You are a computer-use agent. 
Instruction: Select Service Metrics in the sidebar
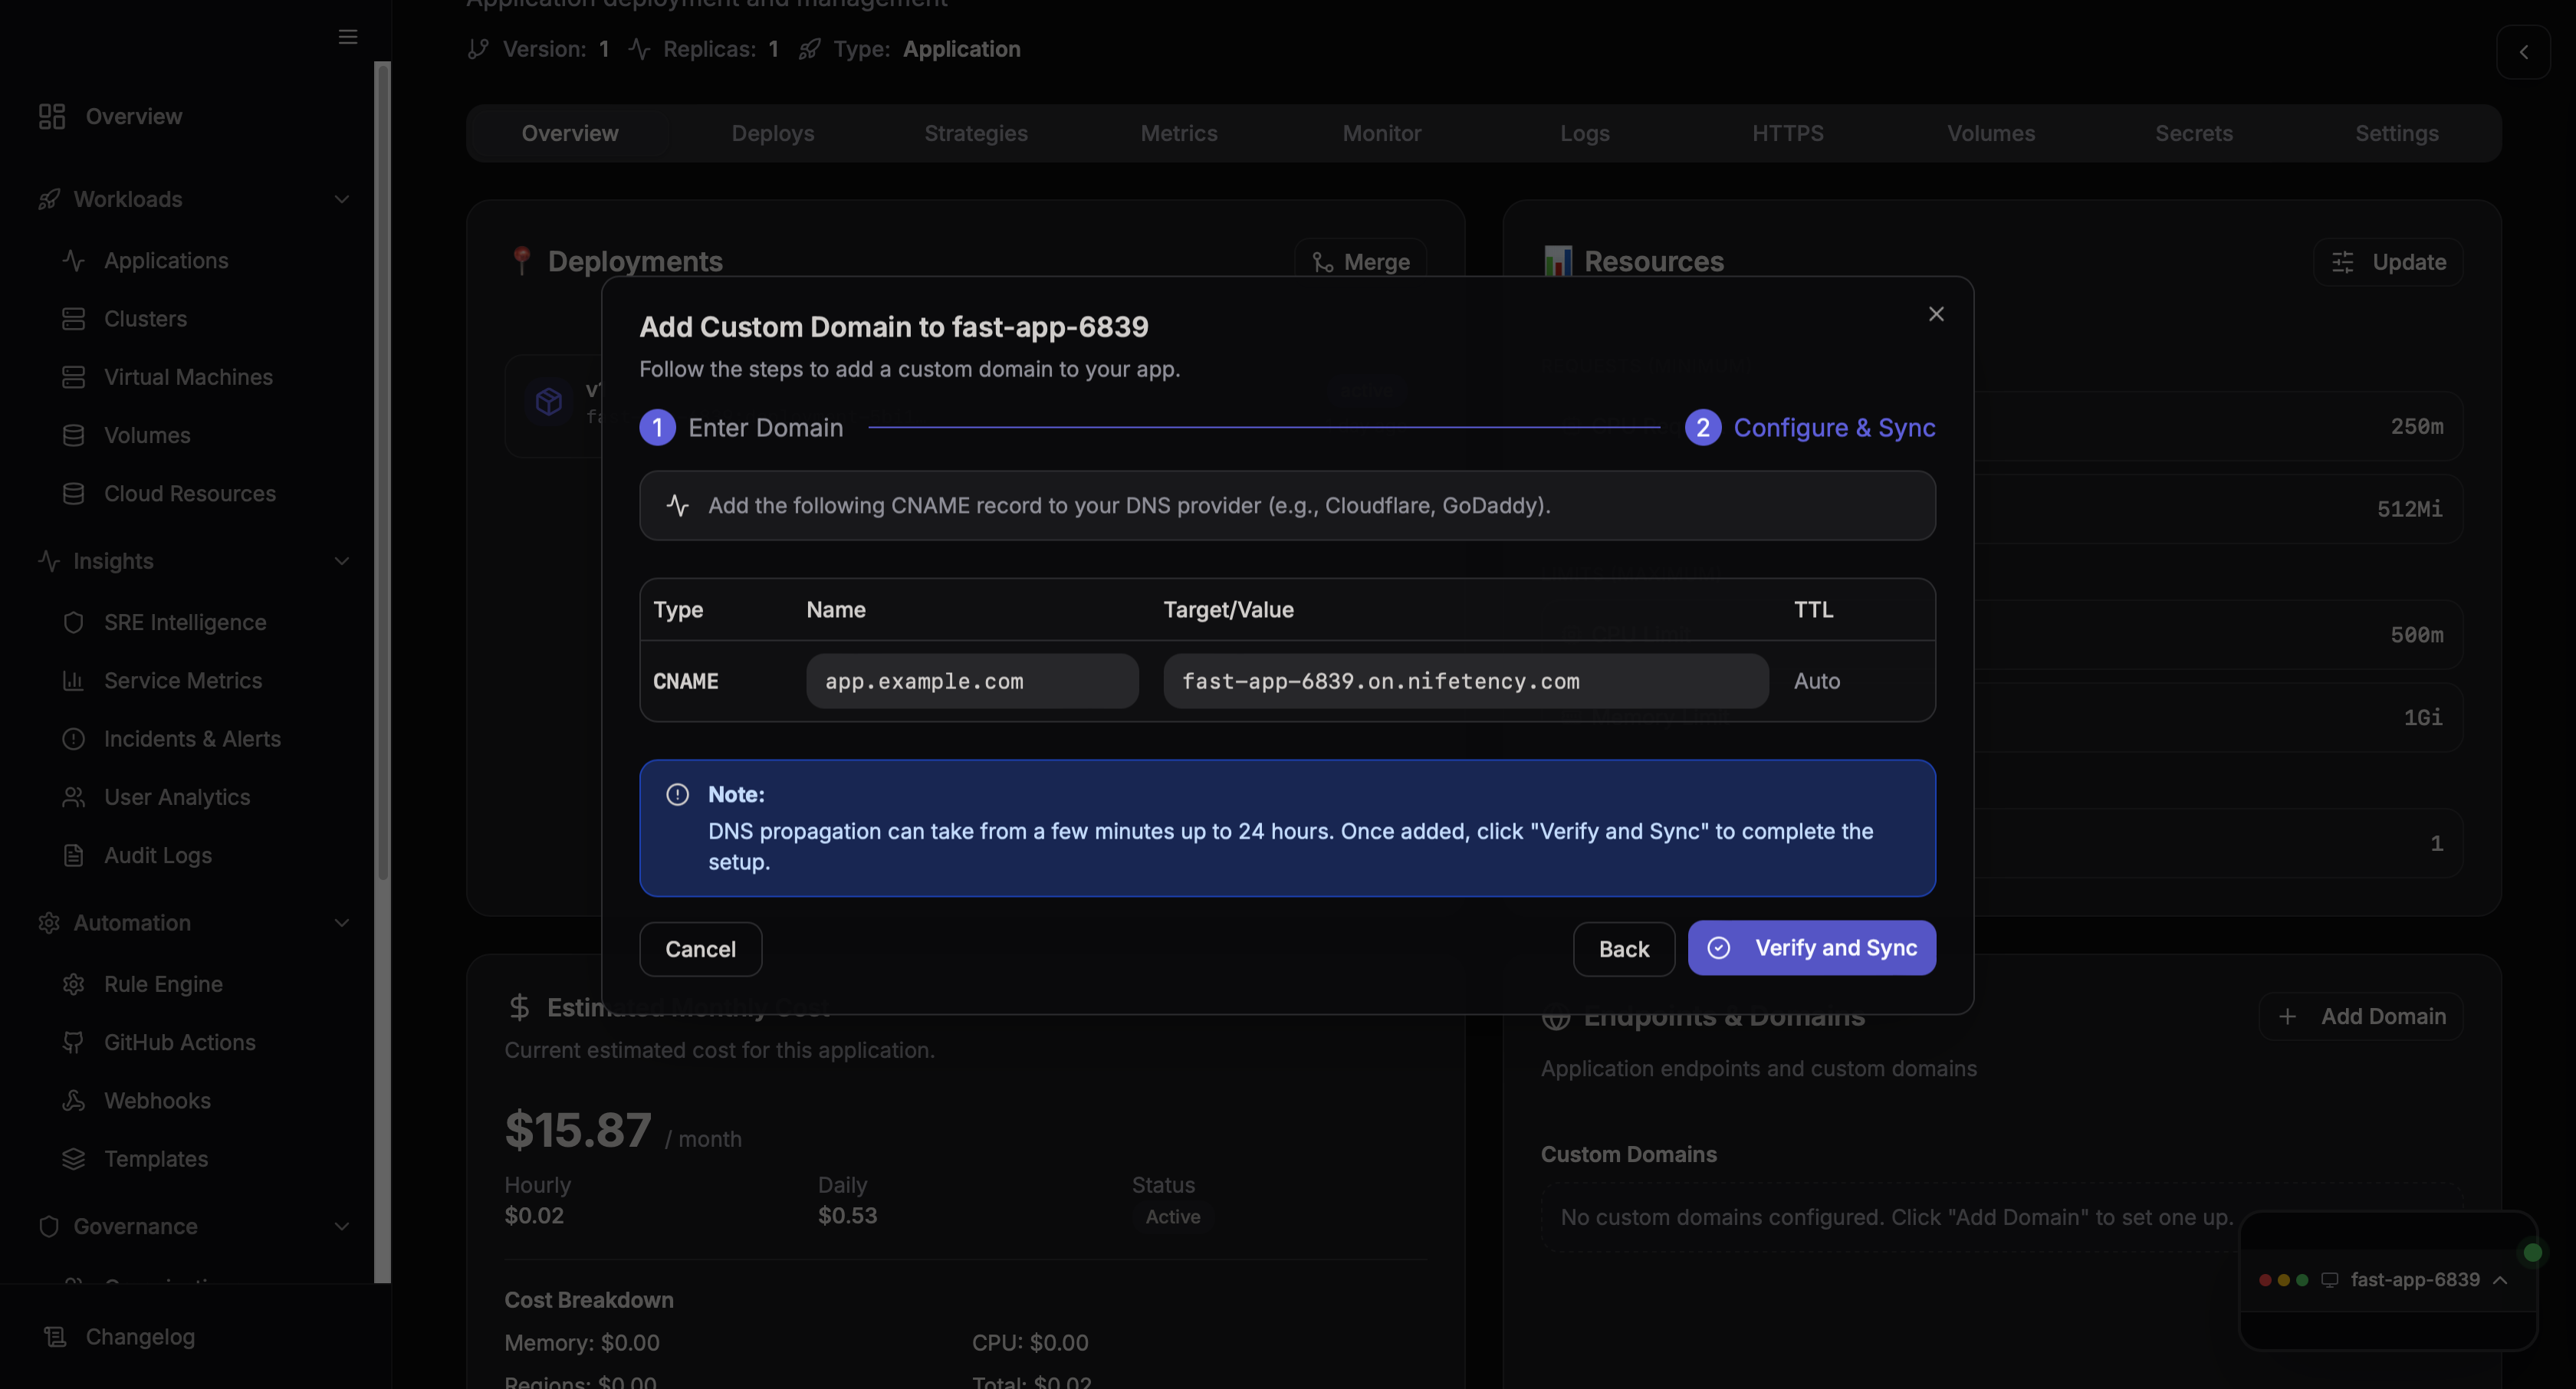click(182, 680)
